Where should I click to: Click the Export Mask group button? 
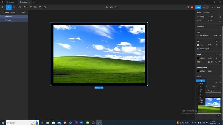tap(213, 91)
